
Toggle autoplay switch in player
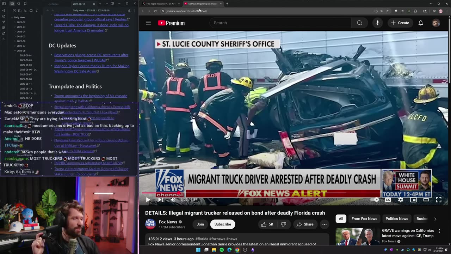[375, 200]
